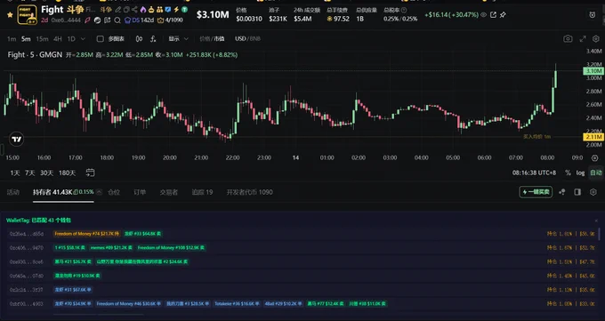Click the yellow people group icon
Viewport: 605px width, 321px height.
click(x=160, y=10)
